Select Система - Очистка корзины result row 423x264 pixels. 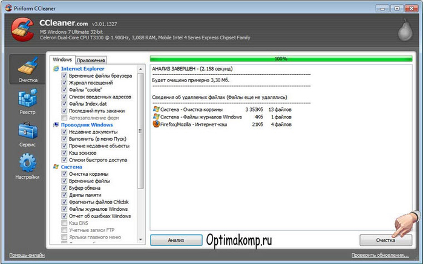tap(222, 109)
